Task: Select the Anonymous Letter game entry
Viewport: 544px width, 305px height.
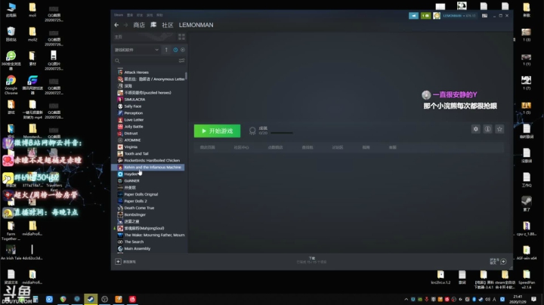Action: point(154,79)
